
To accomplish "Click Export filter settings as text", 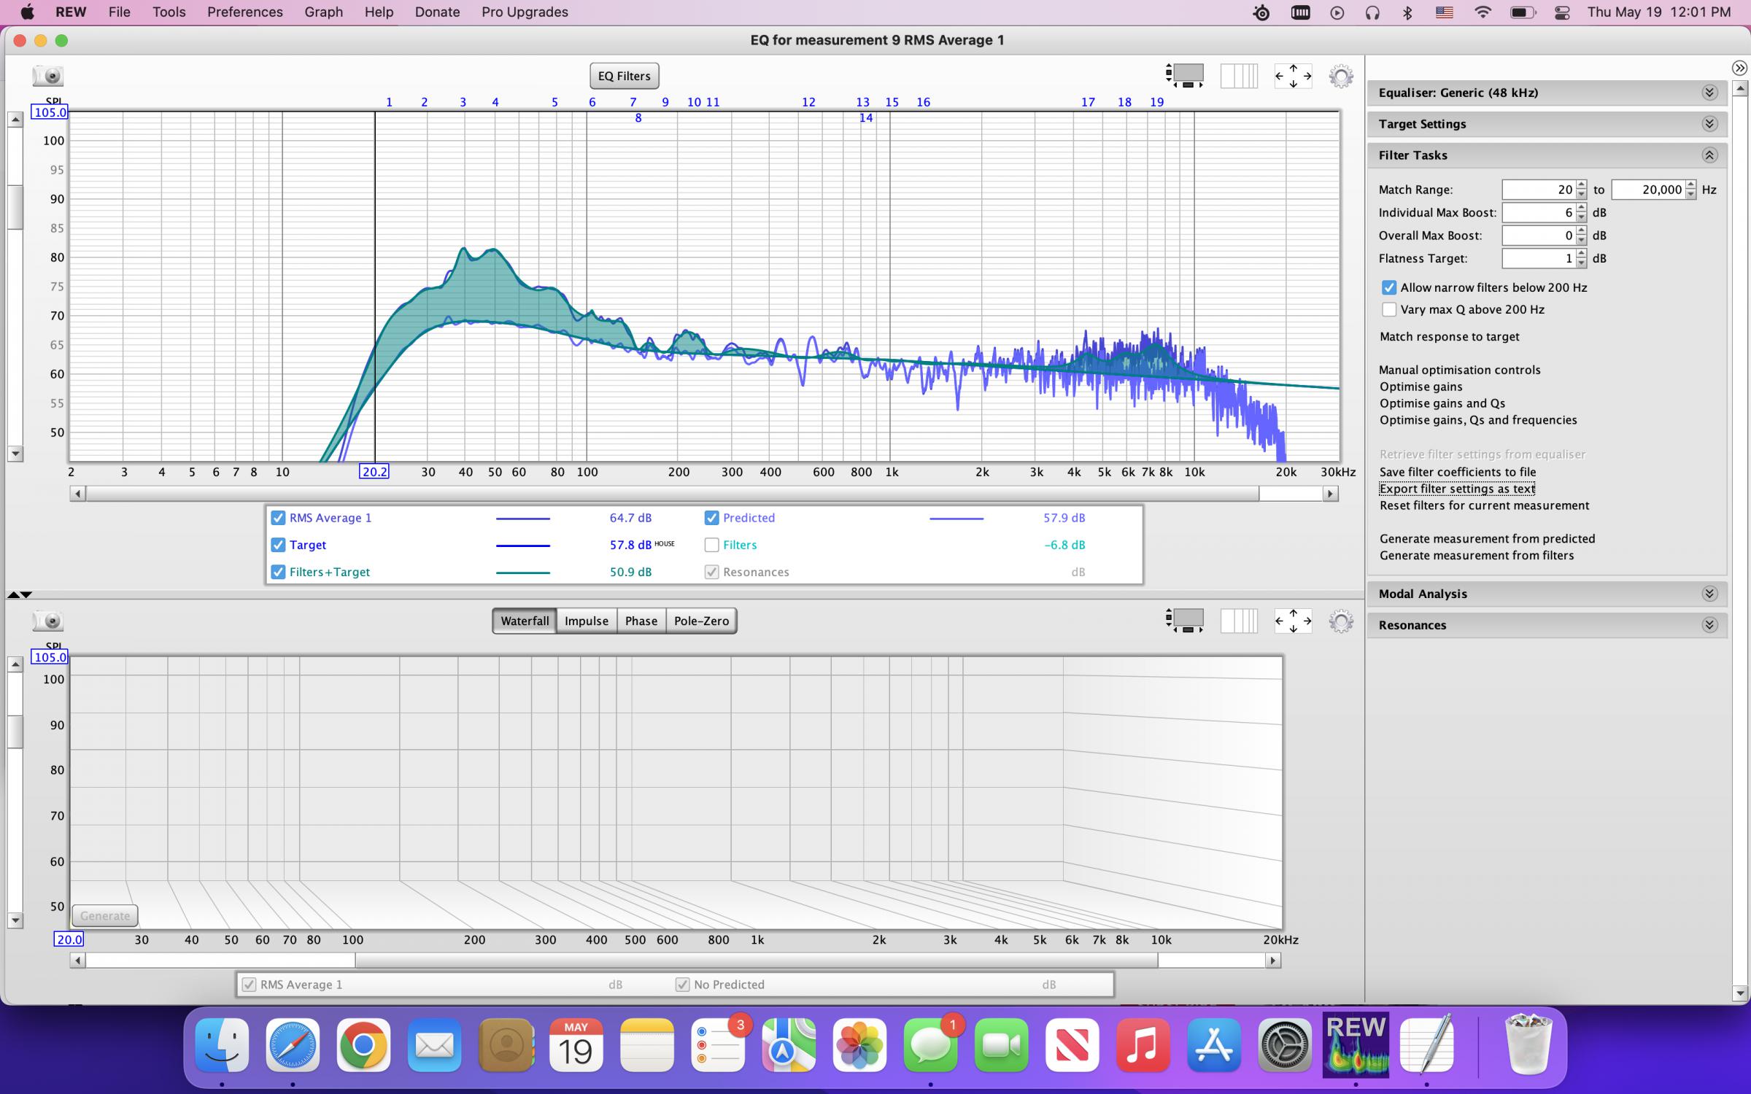I will coord(1457,489).
